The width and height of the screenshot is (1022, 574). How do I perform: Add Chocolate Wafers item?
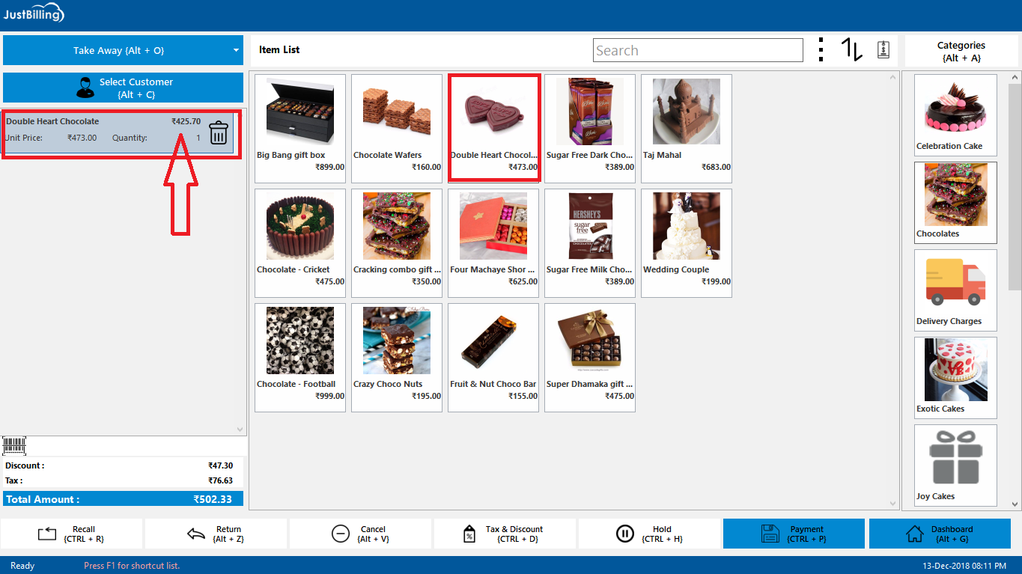coord(397,128)
